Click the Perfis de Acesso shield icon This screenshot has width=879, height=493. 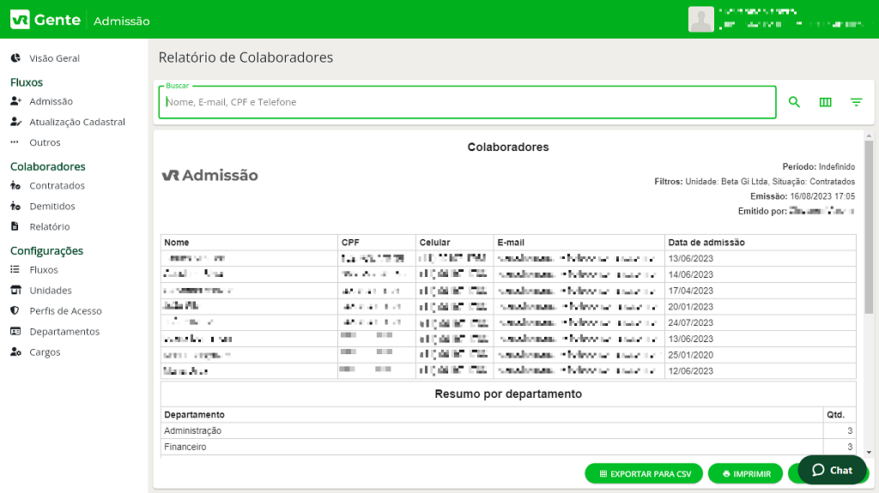point(15,311)
